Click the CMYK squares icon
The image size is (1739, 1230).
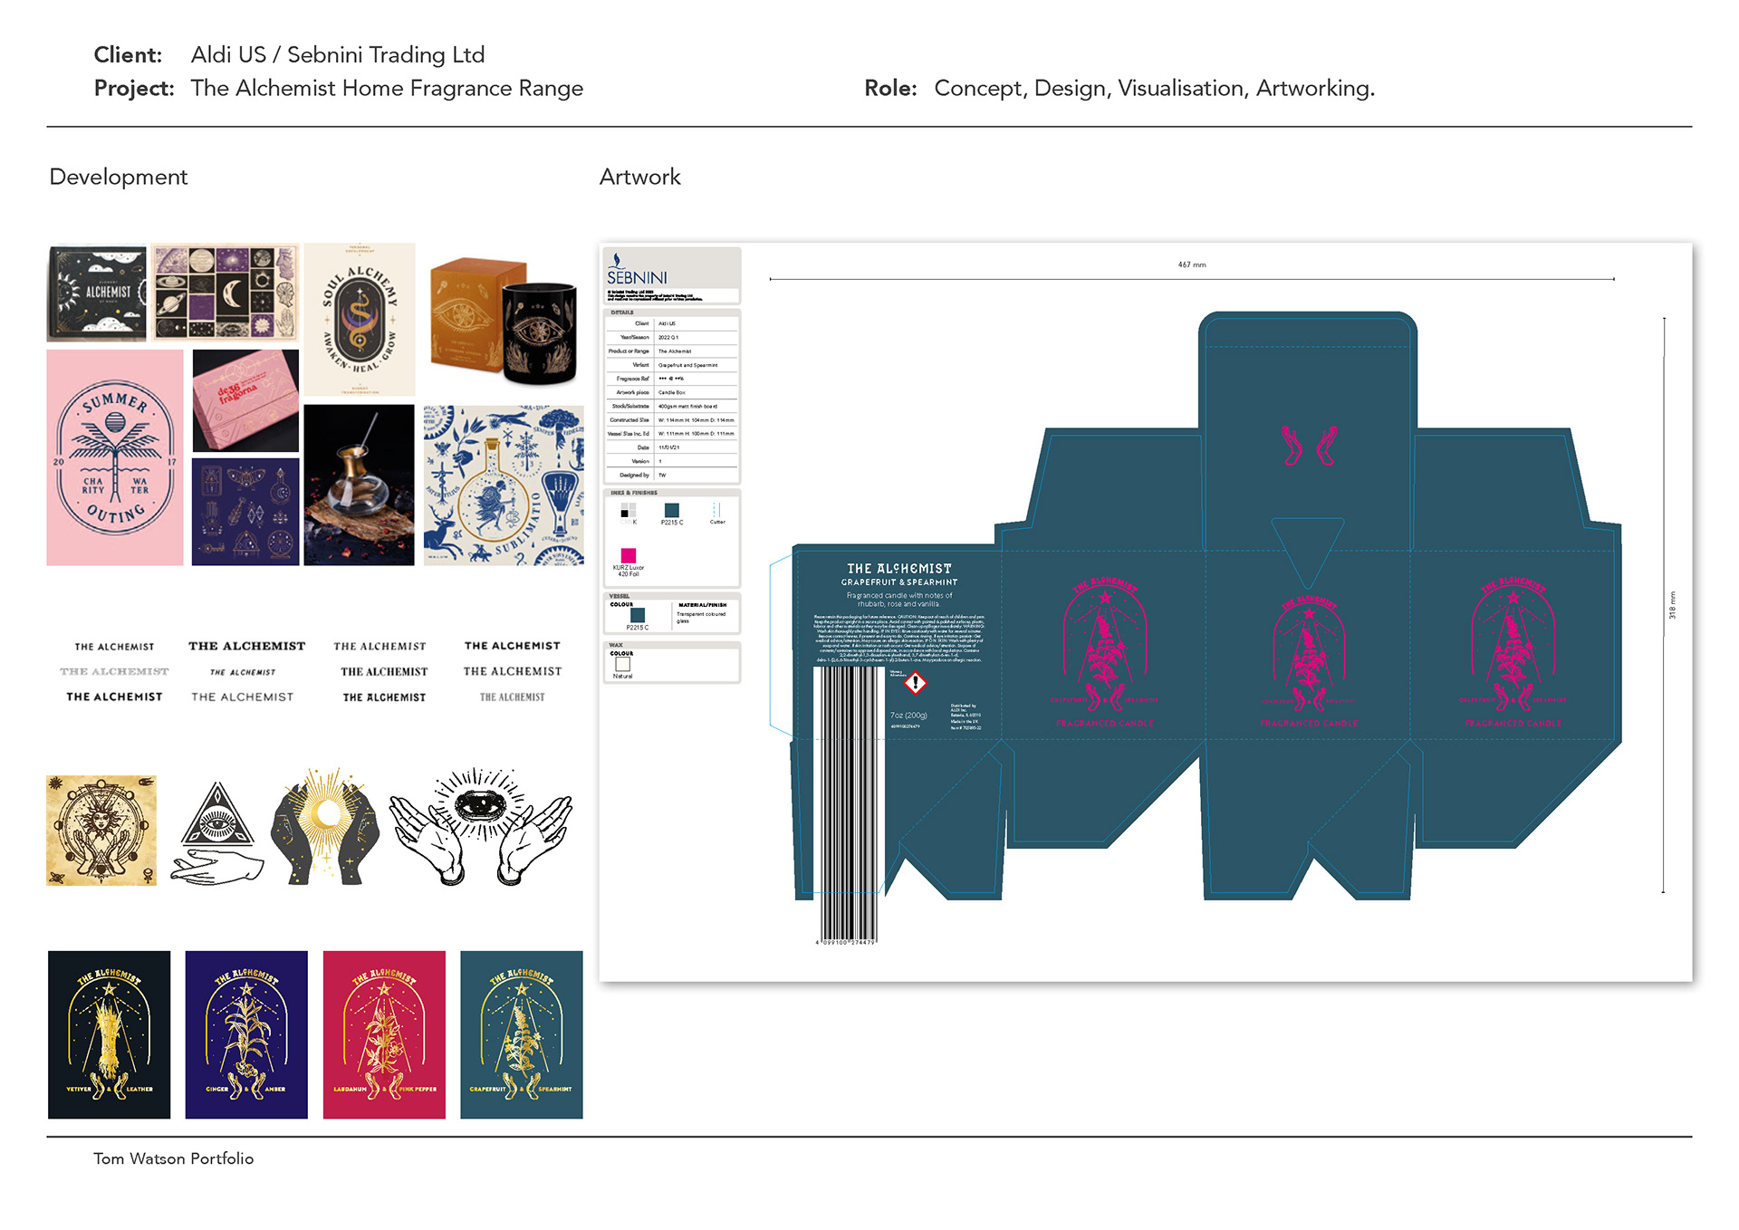pyautogui.click(x=628, y=511)
